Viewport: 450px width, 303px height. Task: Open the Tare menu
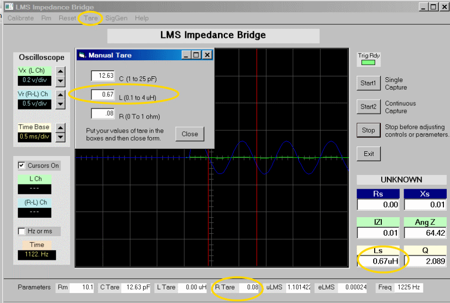click(90, 18)
